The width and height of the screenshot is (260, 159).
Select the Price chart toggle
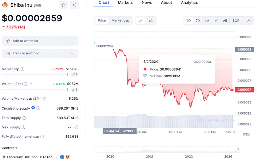pyautogui.click(x=102, y=20)
